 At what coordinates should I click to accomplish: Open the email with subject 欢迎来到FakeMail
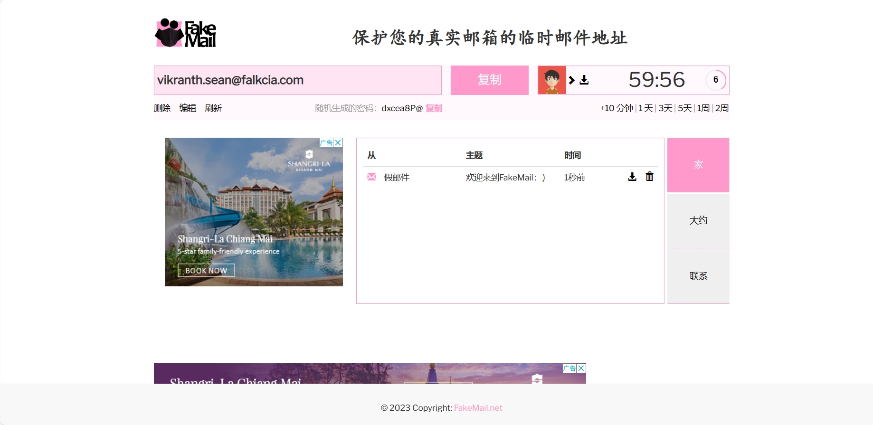(x=505, y=178)
